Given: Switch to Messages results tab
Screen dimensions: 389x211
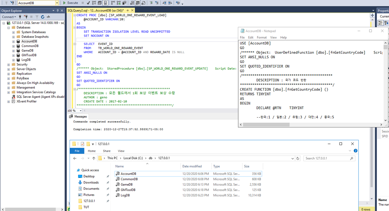Looking at the screenshot, I should (78, 116).
